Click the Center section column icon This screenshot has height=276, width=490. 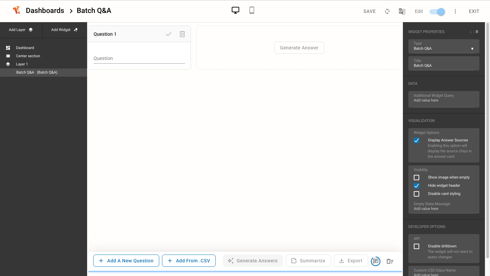(8, 56)
